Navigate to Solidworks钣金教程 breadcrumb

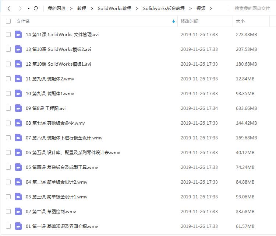pos(164,8)
